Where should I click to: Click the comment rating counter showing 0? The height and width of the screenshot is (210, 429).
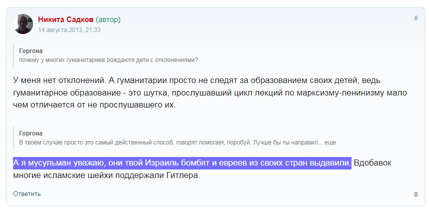coord(415,194)
